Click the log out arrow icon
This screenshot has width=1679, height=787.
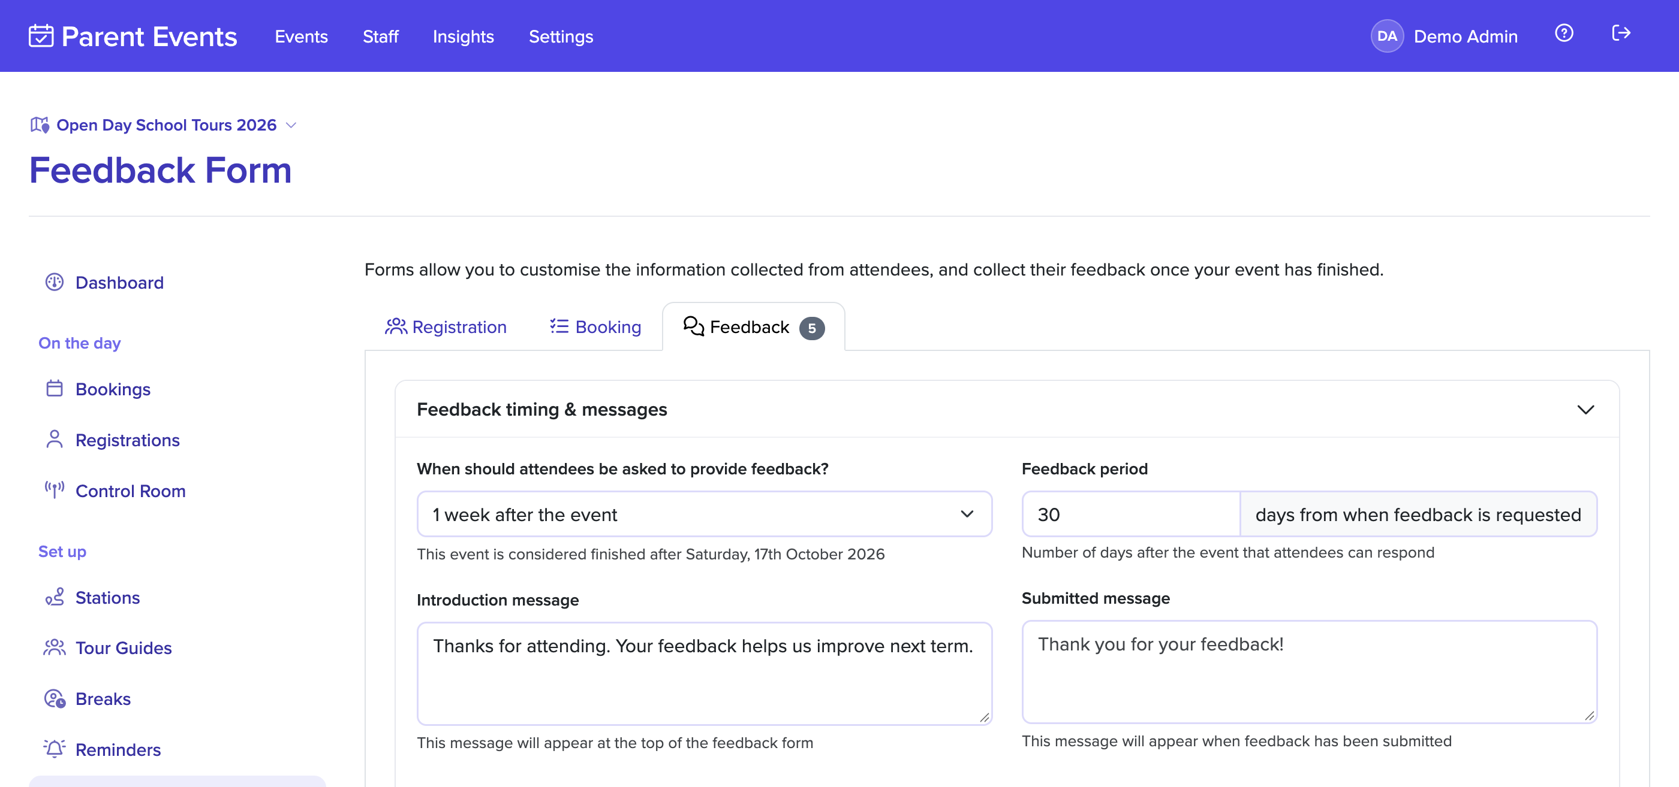1620,33
